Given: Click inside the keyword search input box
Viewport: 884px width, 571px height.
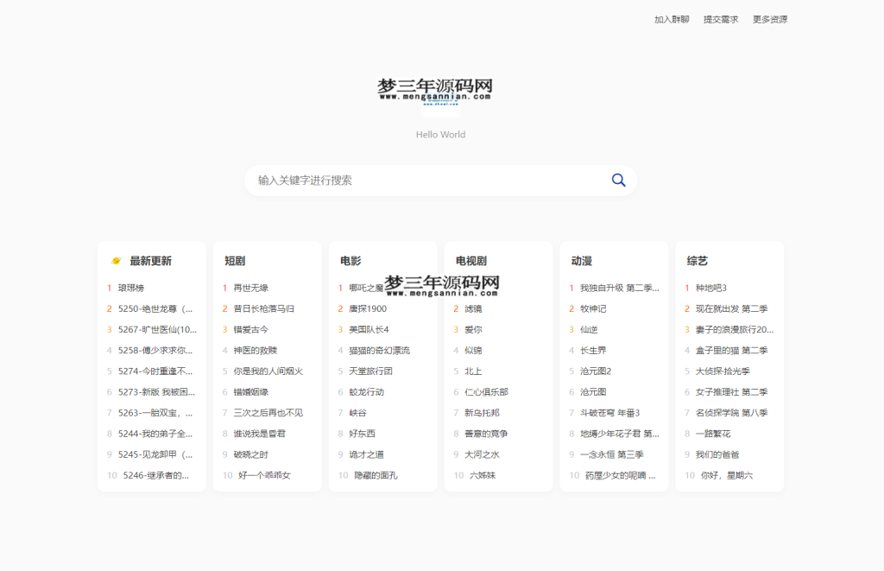Looking at the screenshot, I should [x=388, y=180].
